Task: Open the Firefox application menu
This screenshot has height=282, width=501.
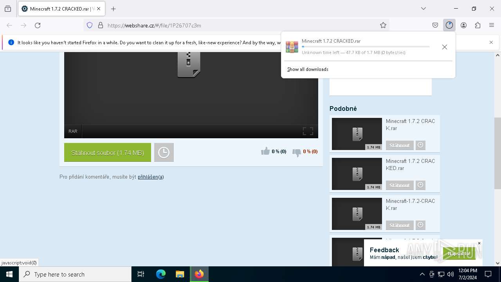Action: point(492,25)
